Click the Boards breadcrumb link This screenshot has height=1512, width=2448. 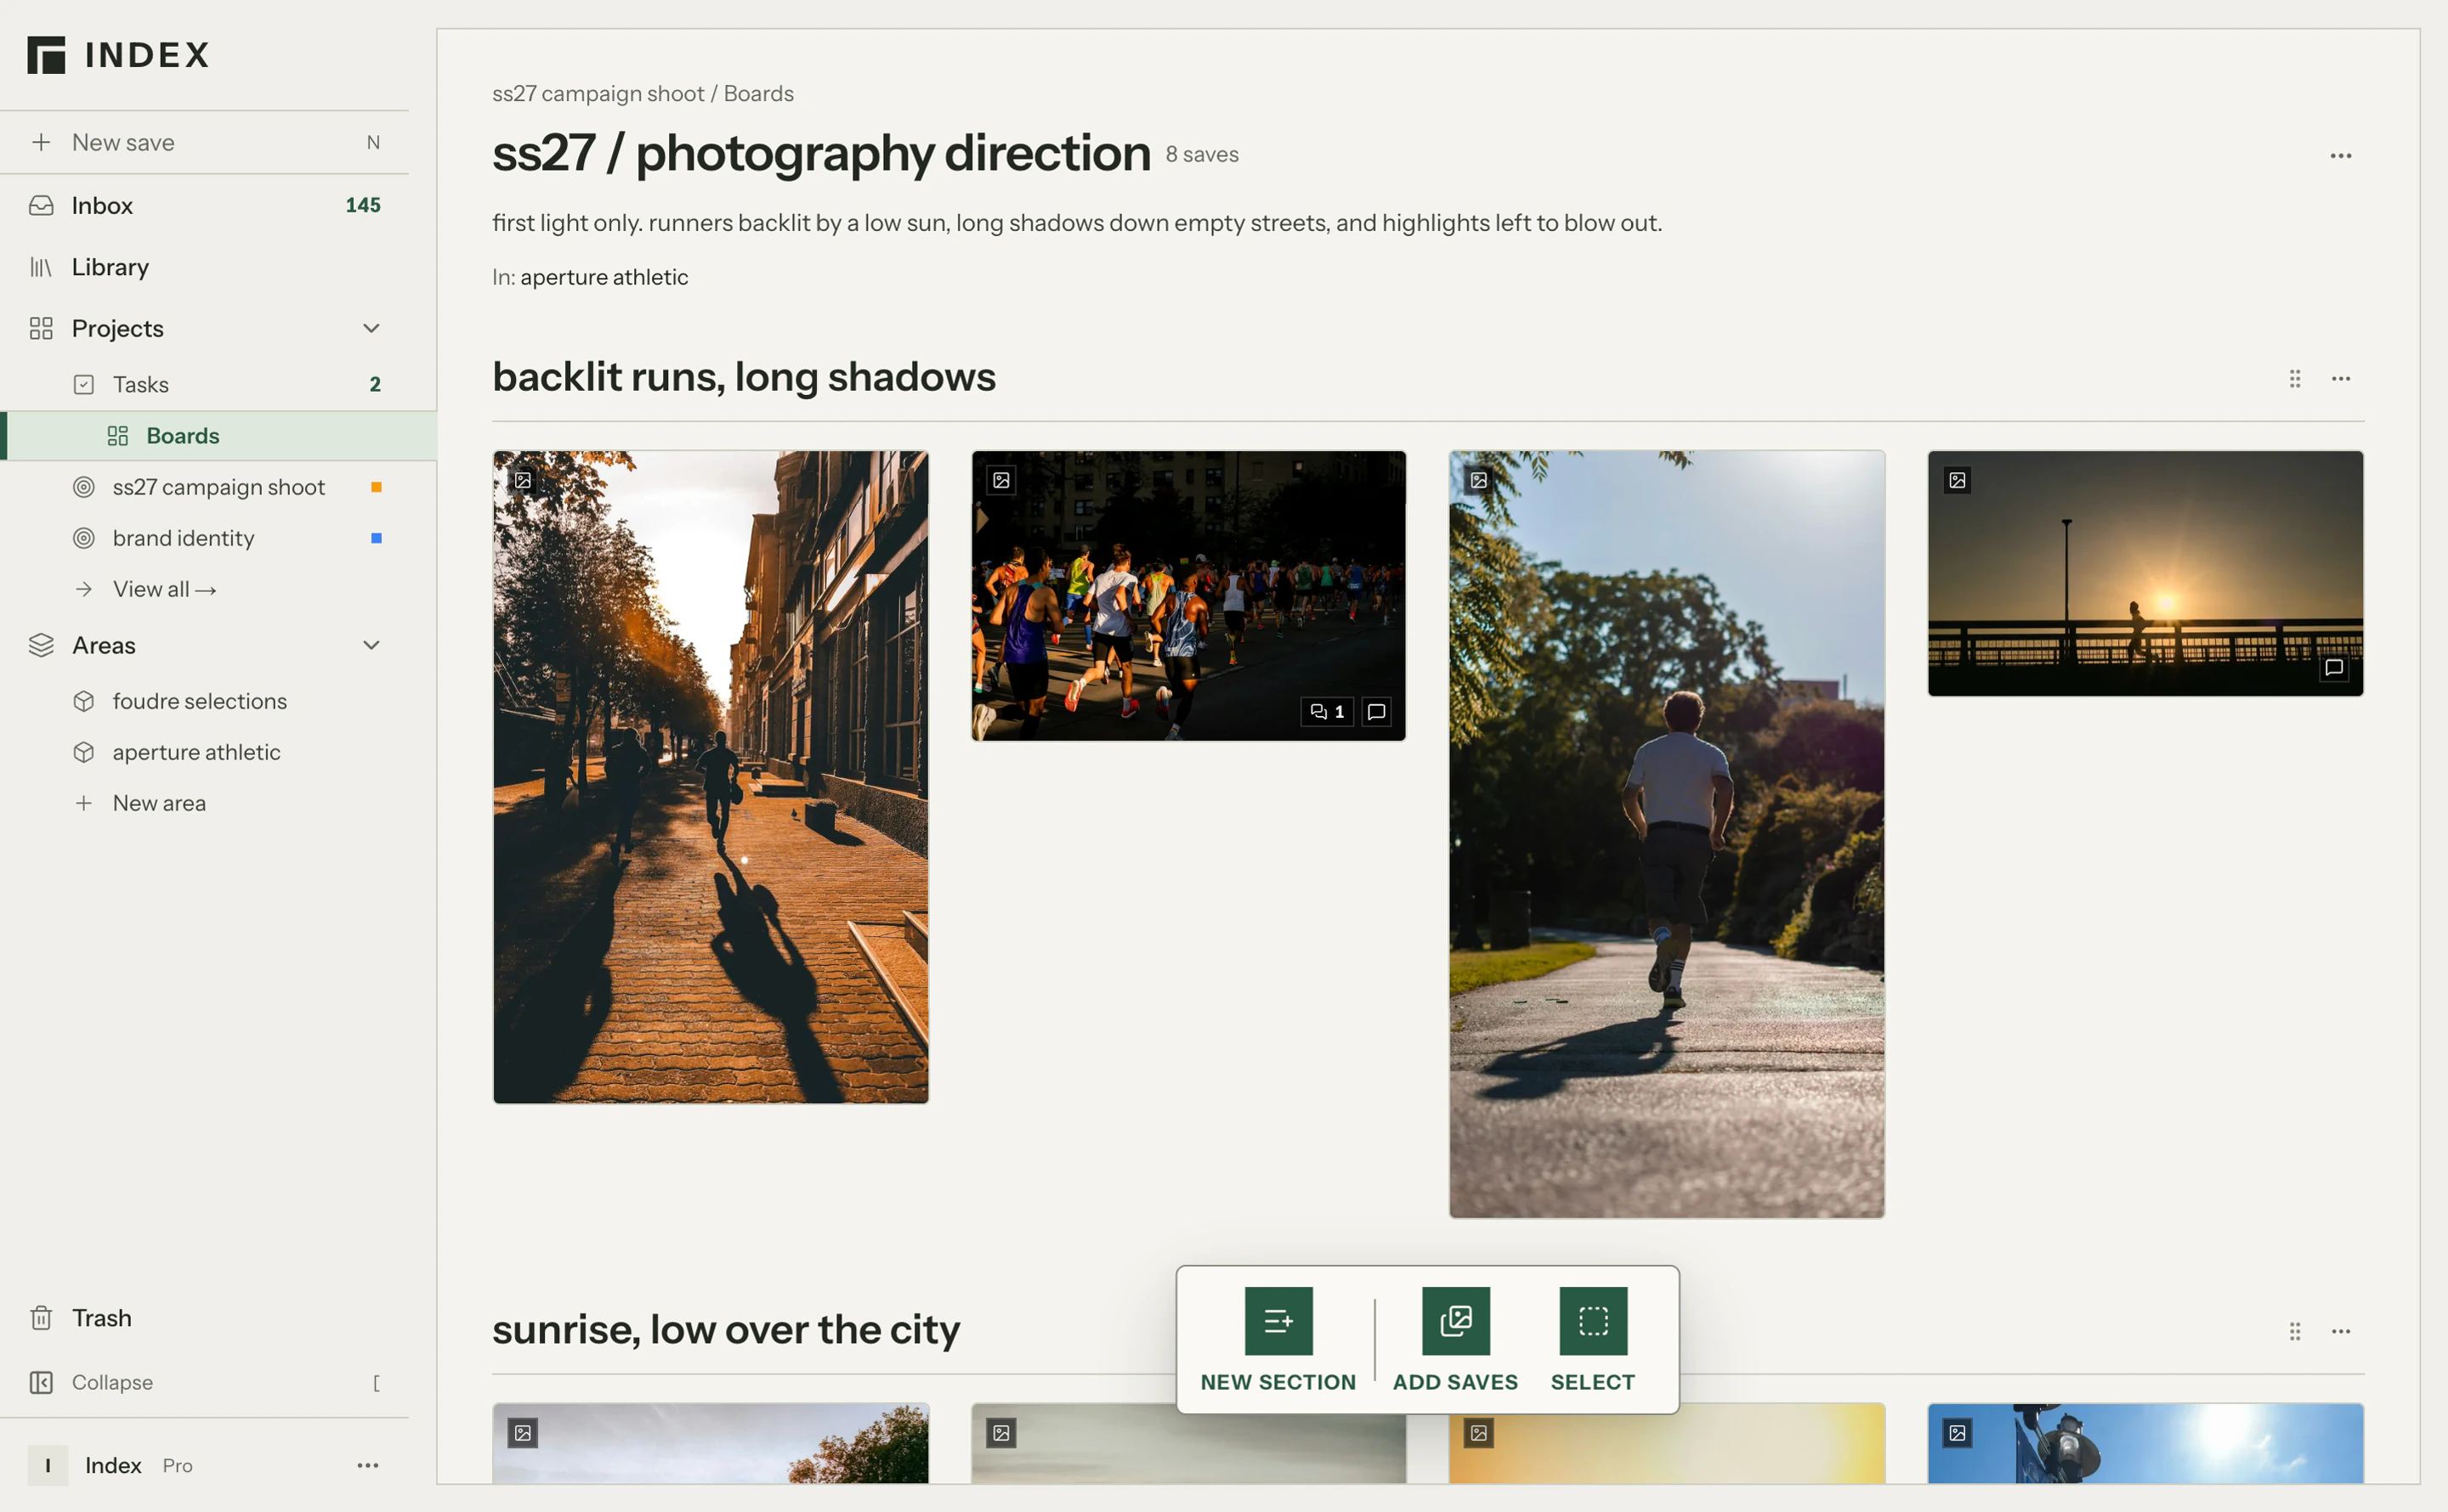[758, 93]
